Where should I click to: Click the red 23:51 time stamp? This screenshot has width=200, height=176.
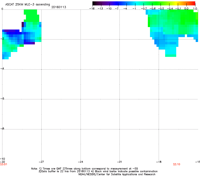4,164
